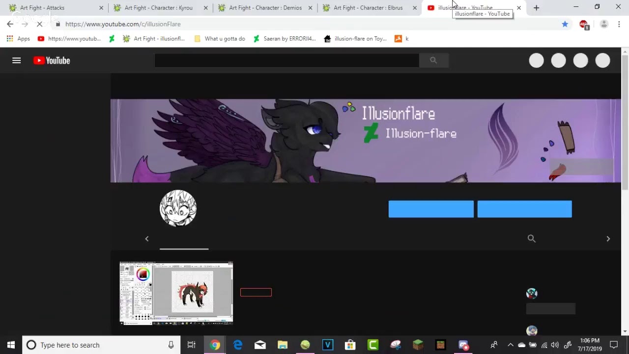Open the Chrome three-dot menu
This screenshot has width=629, height=354.
(x=619, y=24)
